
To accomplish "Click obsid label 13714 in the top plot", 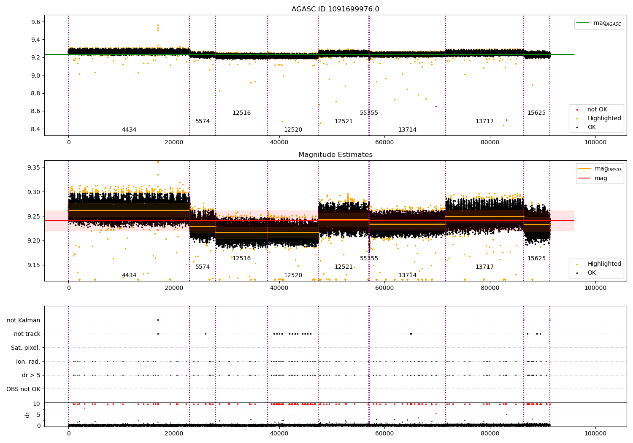I will tap(407, 130).
